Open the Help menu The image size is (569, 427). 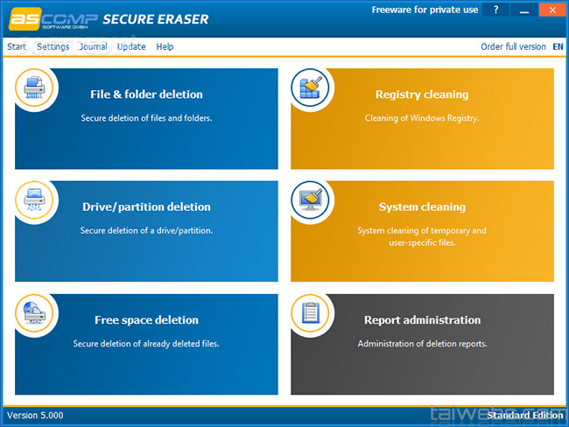click(x=165, y=46)
